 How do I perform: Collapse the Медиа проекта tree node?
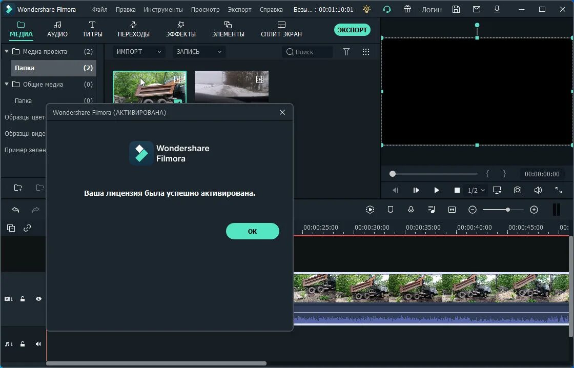click(7, 52)
